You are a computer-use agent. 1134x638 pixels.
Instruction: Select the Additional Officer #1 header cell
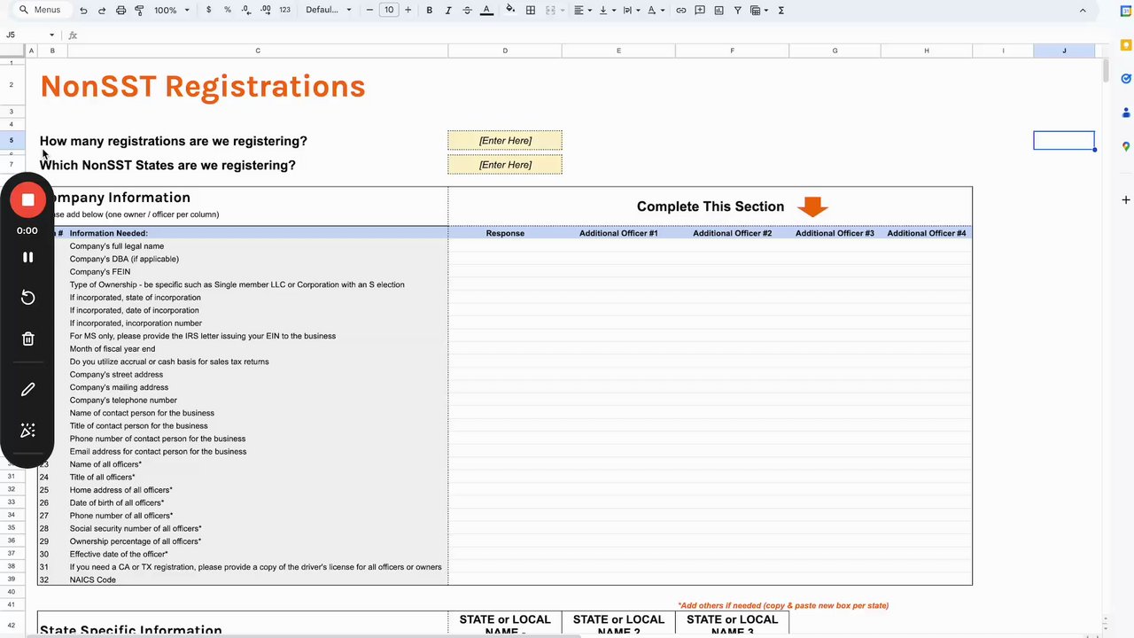[618, 233]
